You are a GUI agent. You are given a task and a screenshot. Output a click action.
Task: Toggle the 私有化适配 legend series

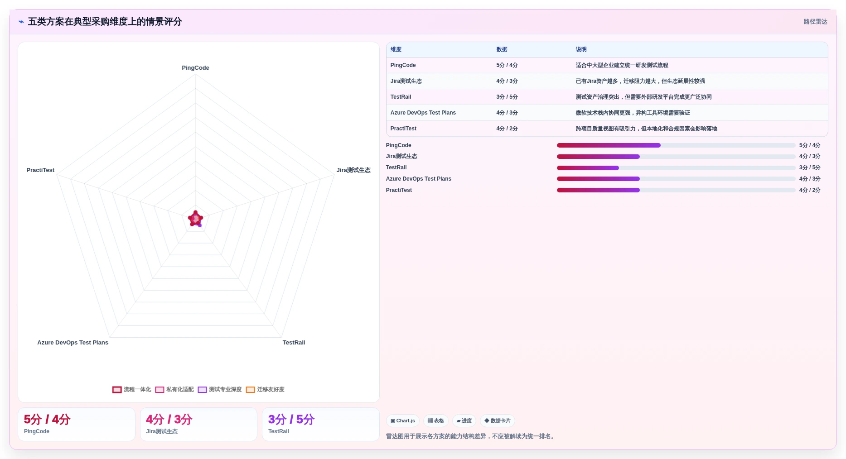point(174,389)
